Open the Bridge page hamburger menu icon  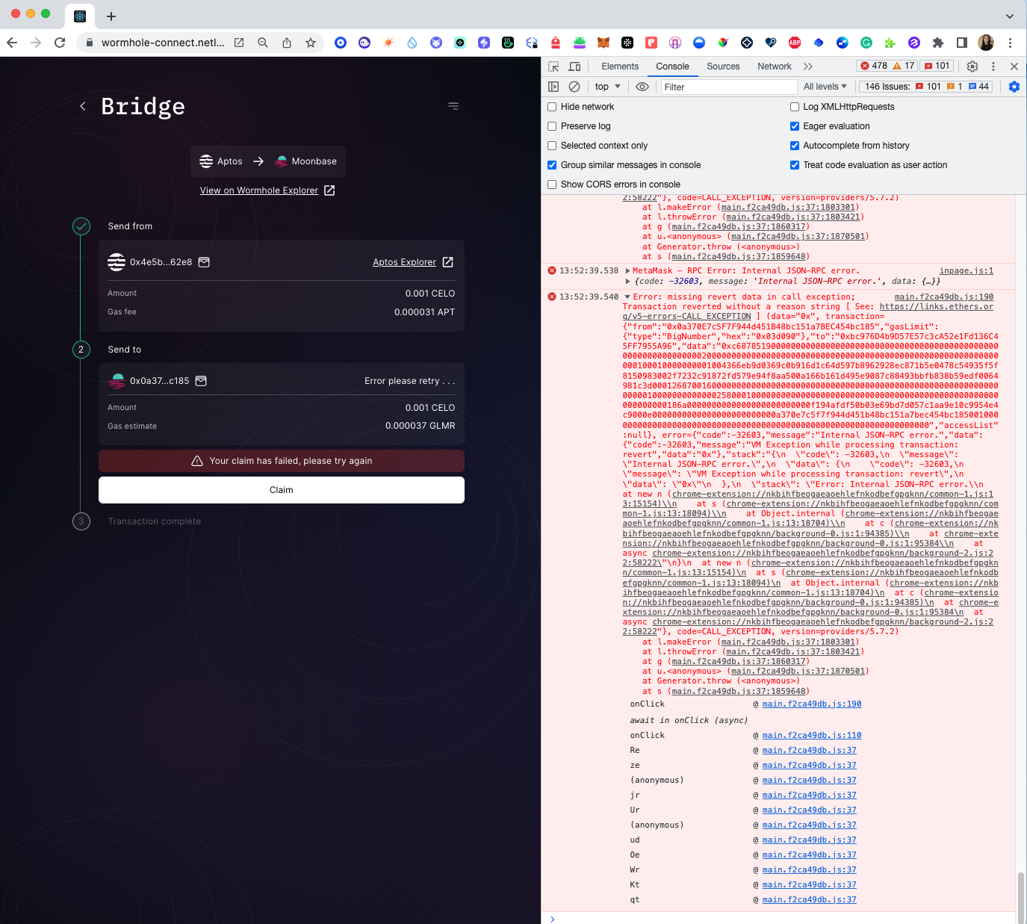click(x=453, y=105)
